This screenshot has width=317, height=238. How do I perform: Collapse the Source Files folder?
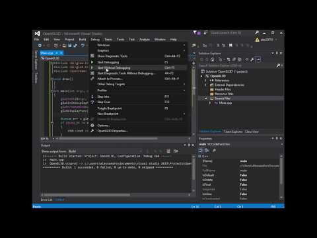pos(206,99)
